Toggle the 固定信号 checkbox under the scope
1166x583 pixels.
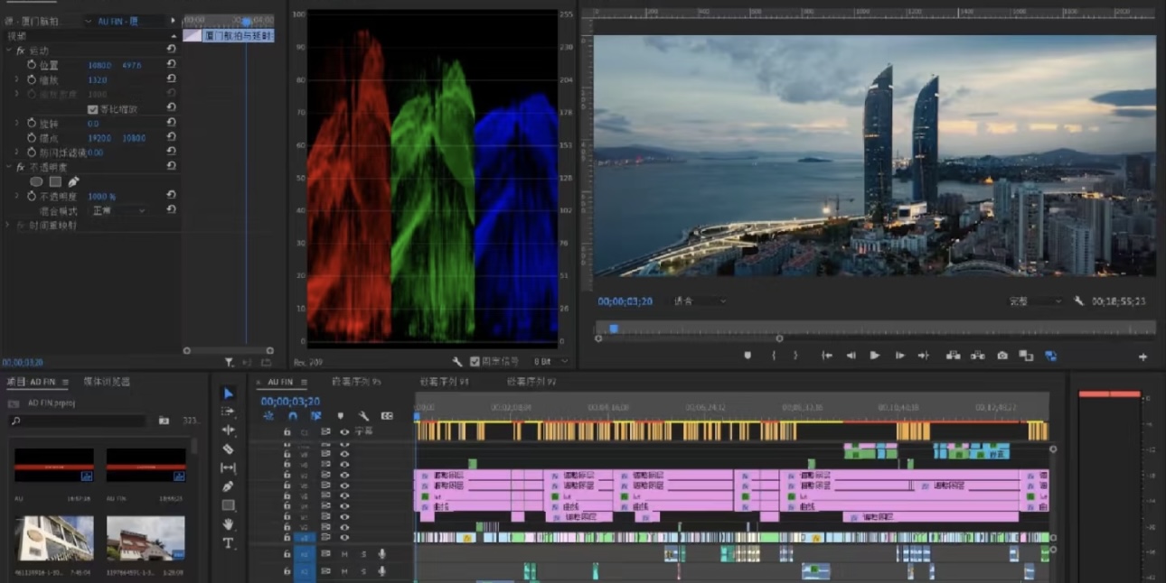475,361
